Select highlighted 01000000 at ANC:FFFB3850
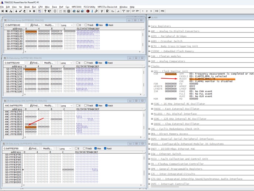 pos(31,127)
